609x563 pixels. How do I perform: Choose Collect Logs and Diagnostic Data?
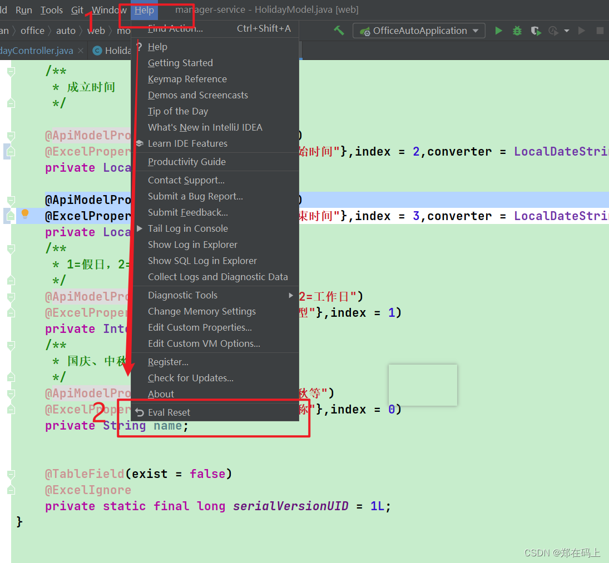216,277
